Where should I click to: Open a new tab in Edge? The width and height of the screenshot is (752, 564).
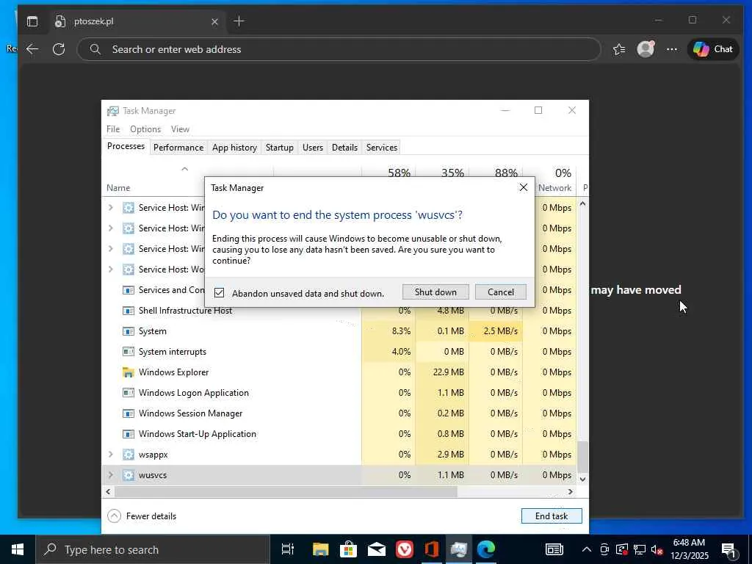click(x=239, y=21)
